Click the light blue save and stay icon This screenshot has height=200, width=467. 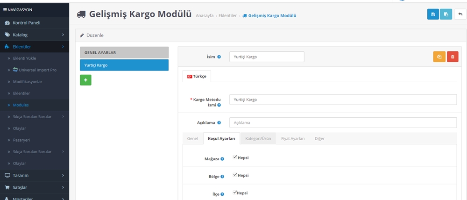(446, 14)
